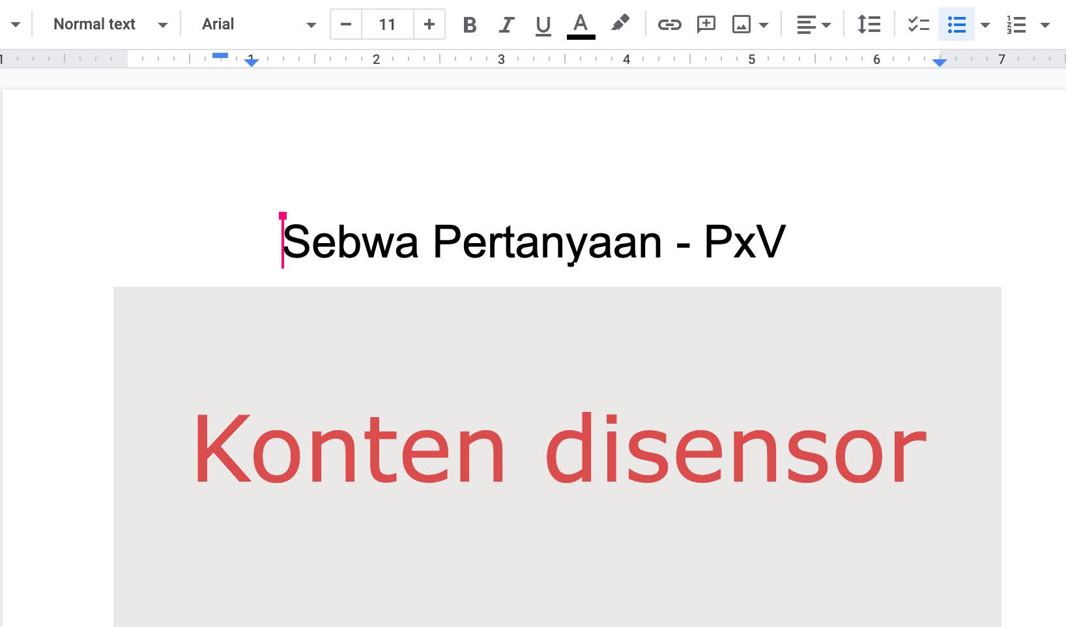Image resolution: width=1066 pixels, height=627 pixels.
Task: Increase font size with the plus button
Action: 429,25
